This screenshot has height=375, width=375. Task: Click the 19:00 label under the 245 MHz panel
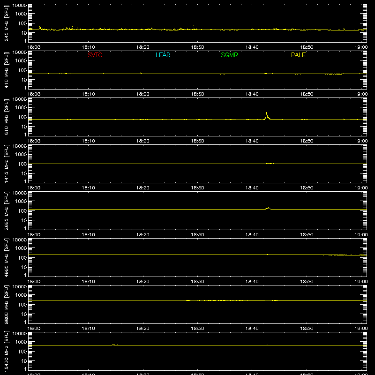point(361,47)
